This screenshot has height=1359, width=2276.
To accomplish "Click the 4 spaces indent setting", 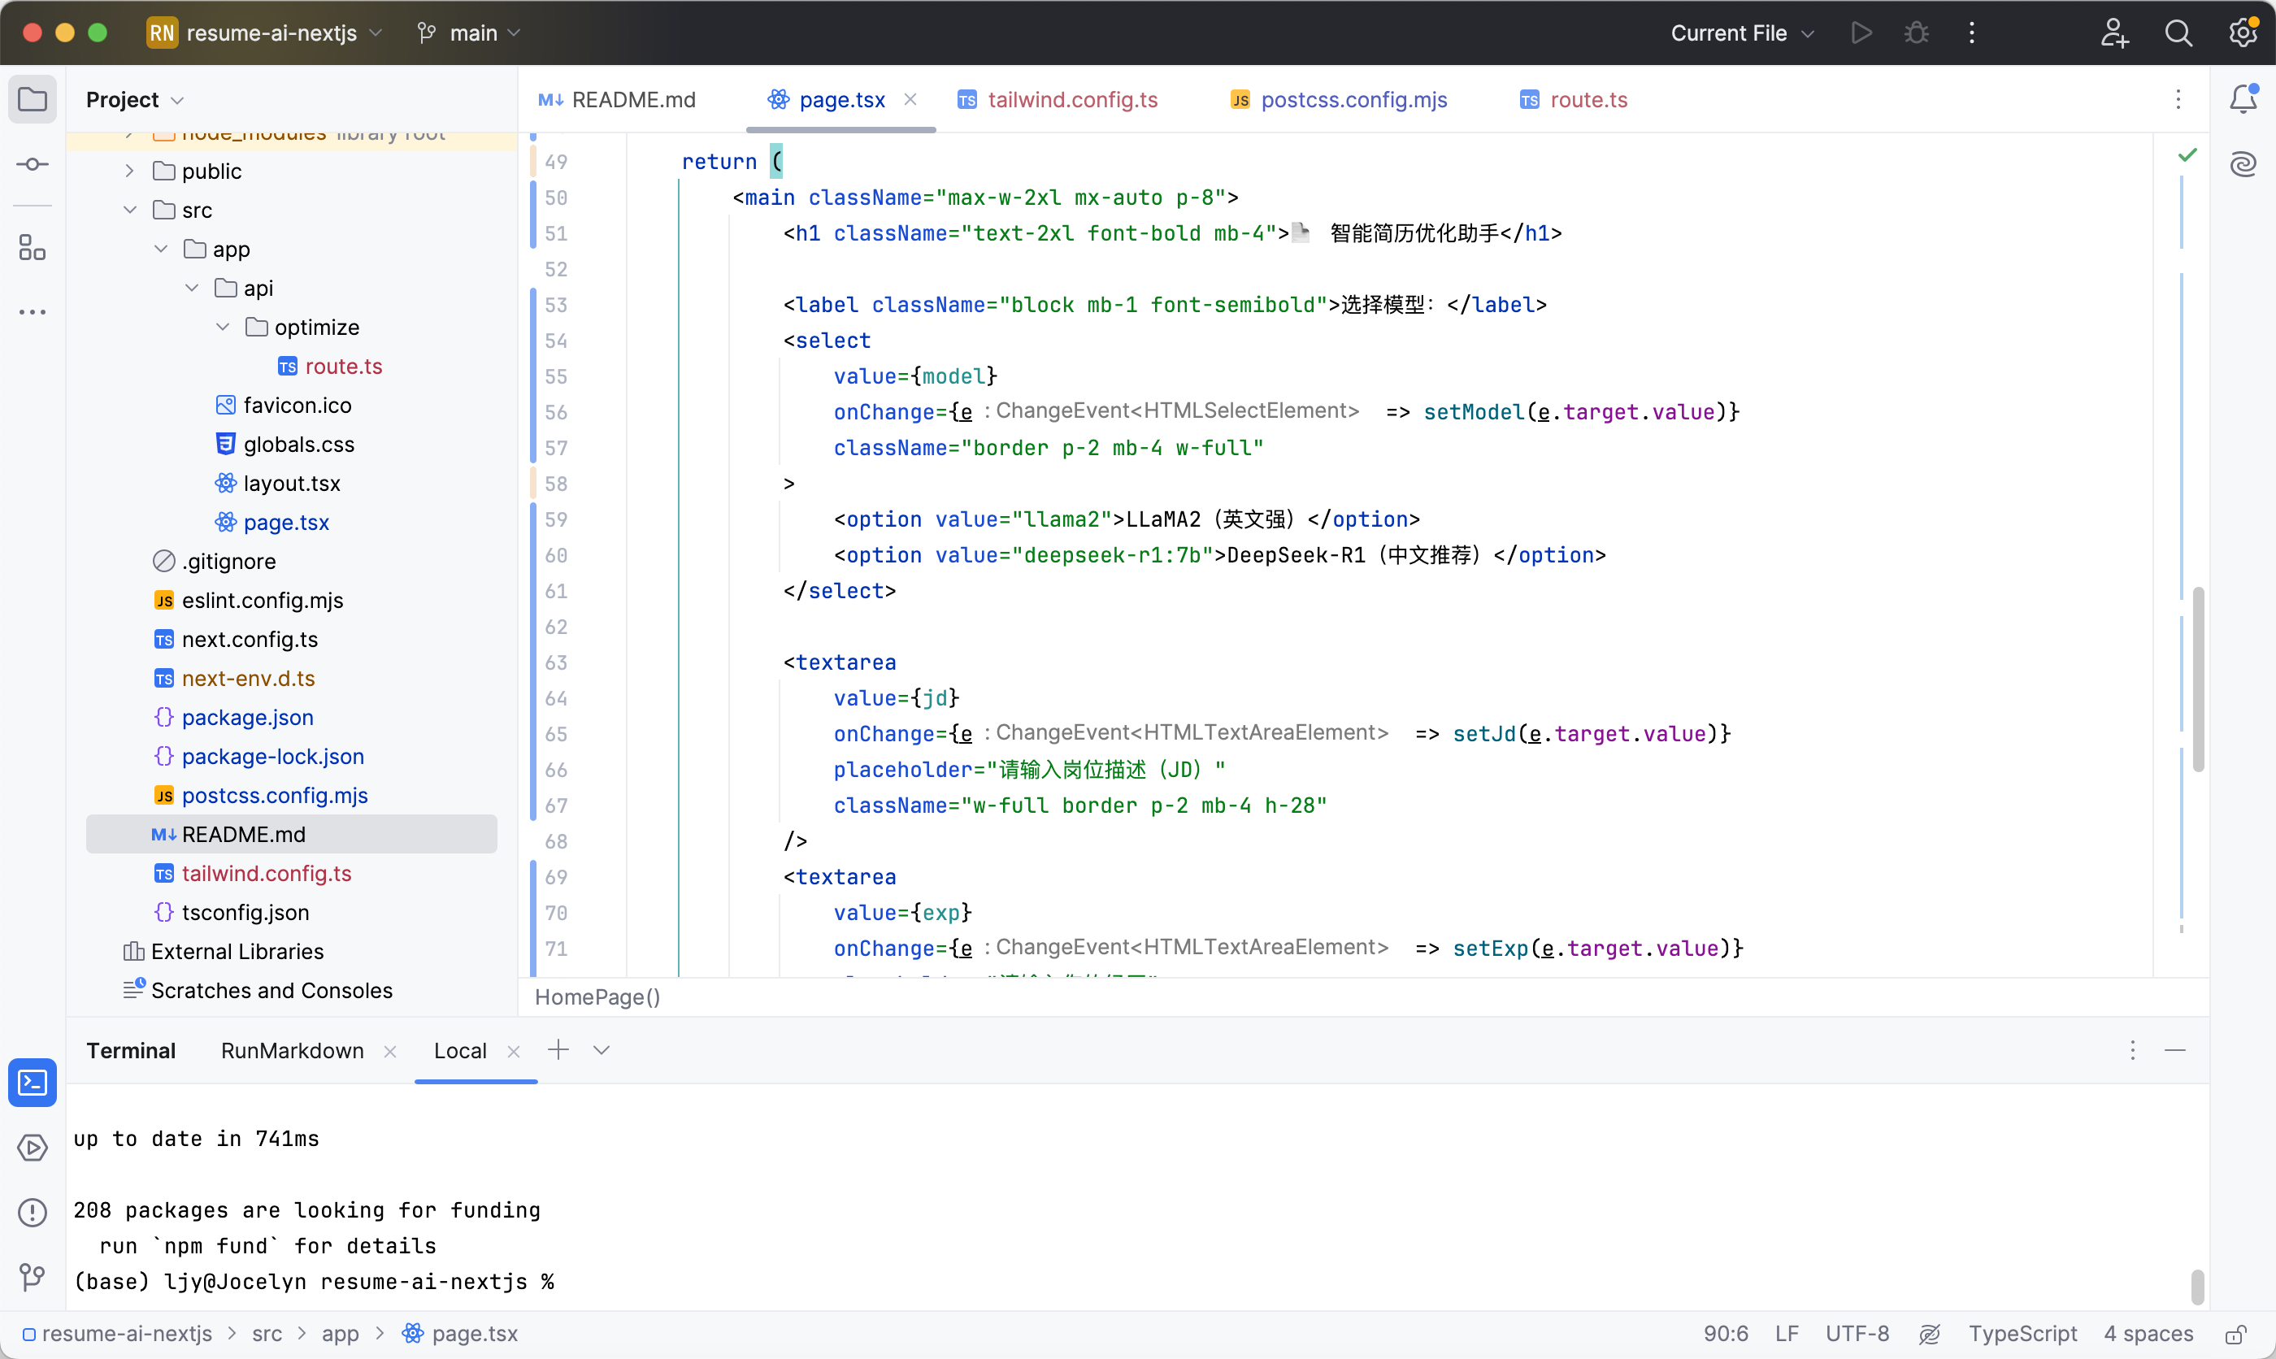I will click(x=2148, y=1335).
